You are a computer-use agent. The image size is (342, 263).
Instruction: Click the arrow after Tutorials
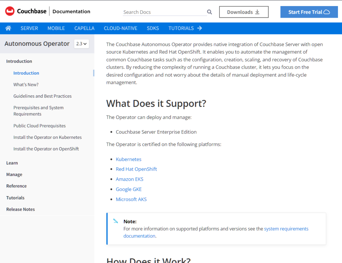[x=200, y=28]
